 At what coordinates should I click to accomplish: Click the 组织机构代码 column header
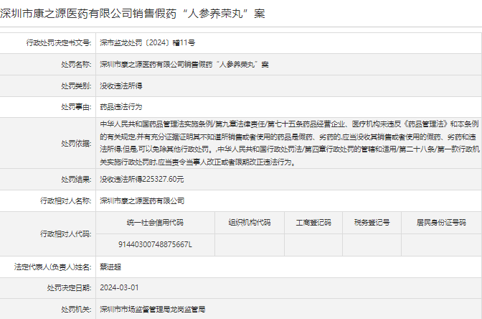[250, 223]
